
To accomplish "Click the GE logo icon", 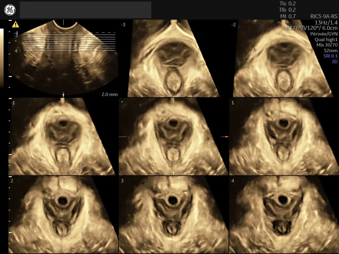I will point(10,10).
